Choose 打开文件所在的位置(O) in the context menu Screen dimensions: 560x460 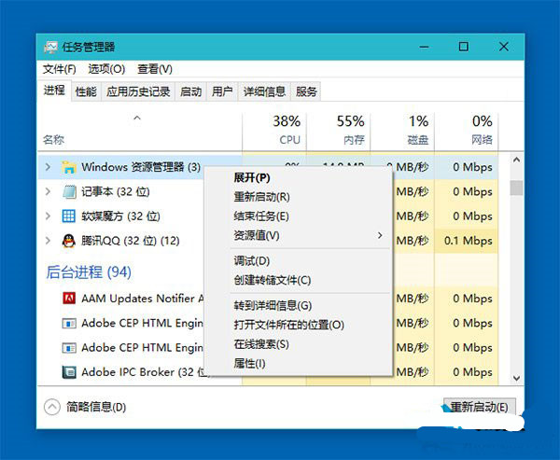299,325
